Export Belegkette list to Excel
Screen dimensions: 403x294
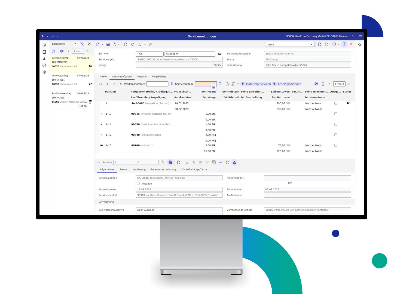tap(62, 51)
